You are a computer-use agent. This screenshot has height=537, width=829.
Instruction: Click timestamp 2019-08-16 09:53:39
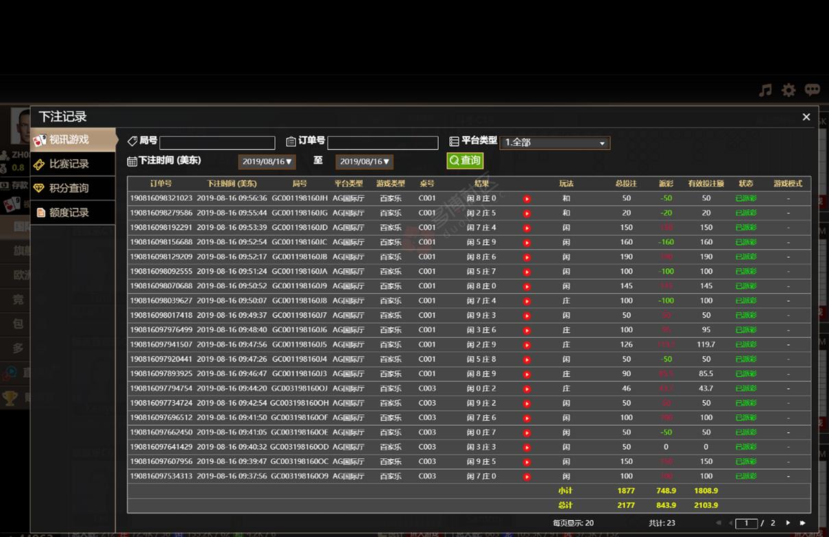(x=232, y=228)
